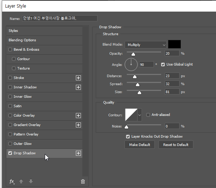This screenshot has height=188, width=216.
Task: Open Blending Options section
Action: coord(44,40)
